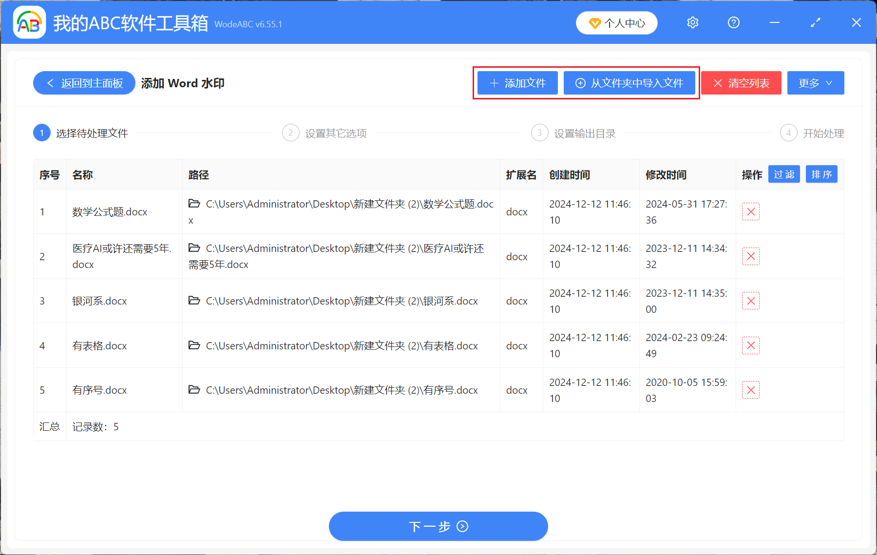Remove 有表格.docx via its delete icon
The image size is (877, 555).
(750, 345)
